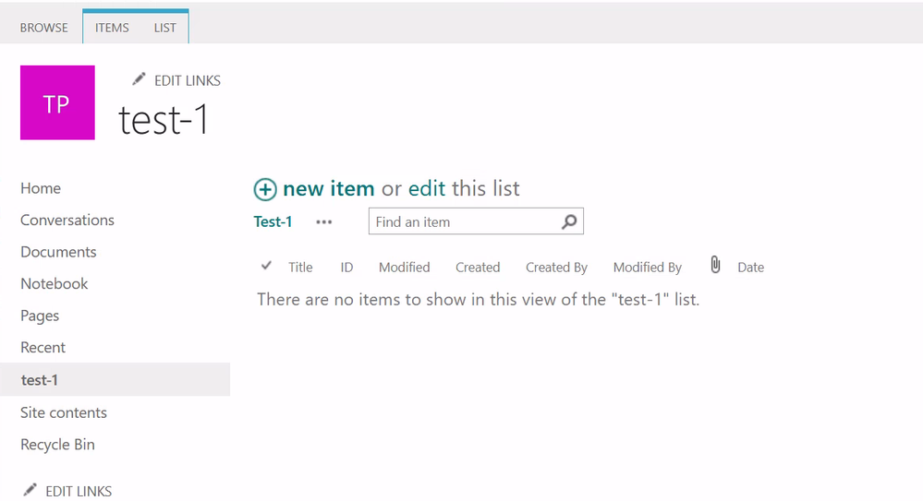Navigate to Documents in the sidebar

click(x=58, y=252)
